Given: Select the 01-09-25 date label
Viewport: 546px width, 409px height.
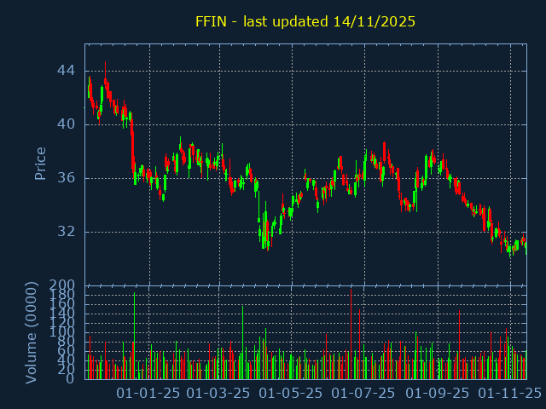Looking at the screenshot, I should (438, 393).
